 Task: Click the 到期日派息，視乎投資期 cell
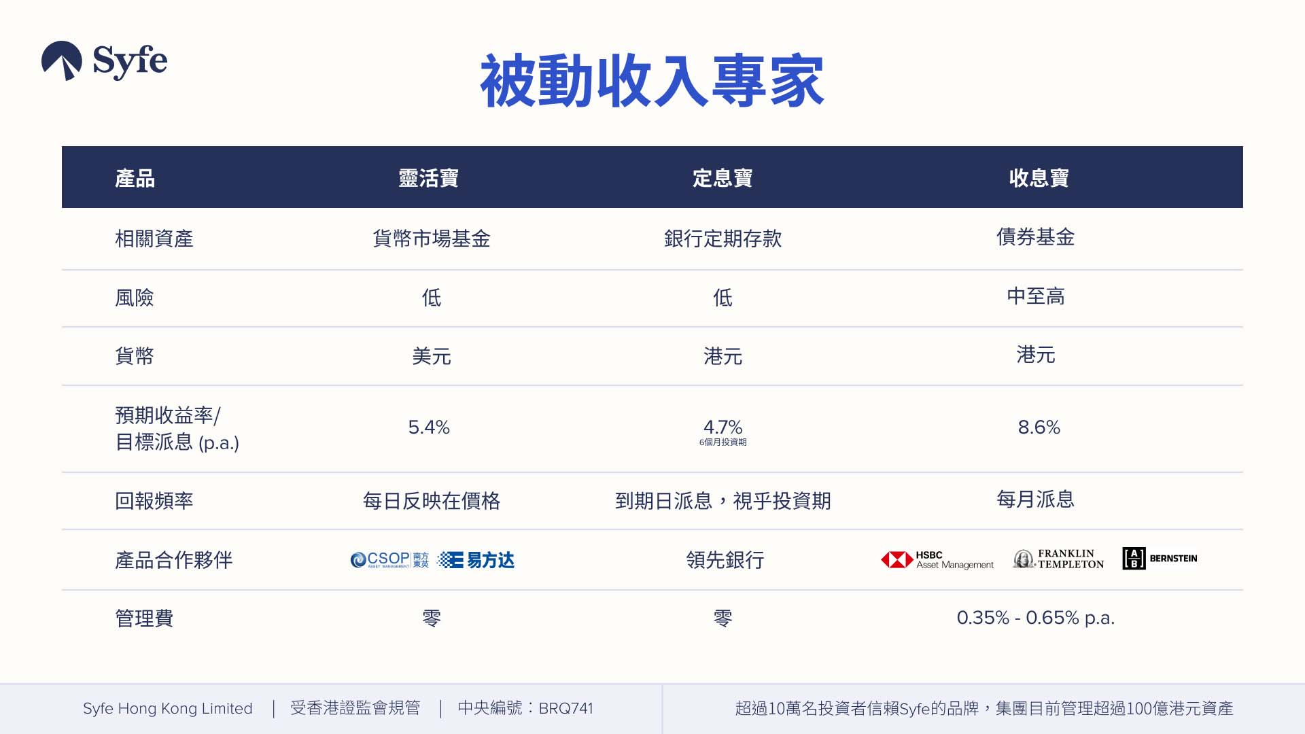click(723, 502)
